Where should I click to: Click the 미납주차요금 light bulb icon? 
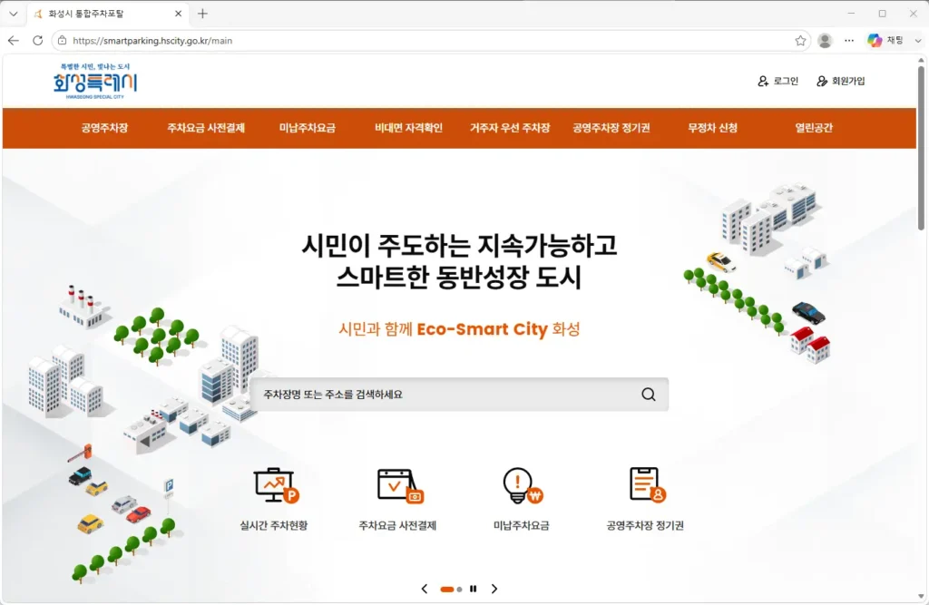click(x=523, y=485)
